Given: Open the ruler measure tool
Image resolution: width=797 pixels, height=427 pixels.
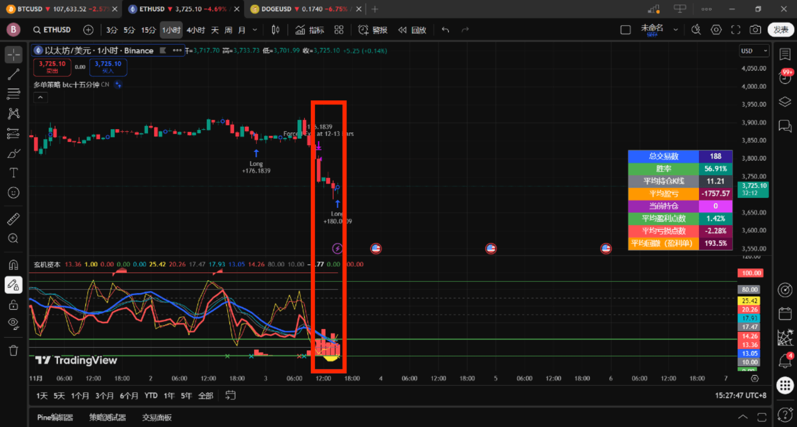Looking at the screenshot, I should [x=13, y=219].
